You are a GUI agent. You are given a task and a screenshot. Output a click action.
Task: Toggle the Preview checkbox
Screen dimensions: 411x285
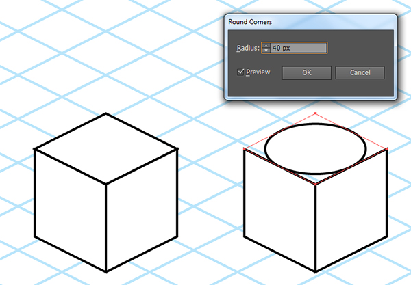click(240, 72)
